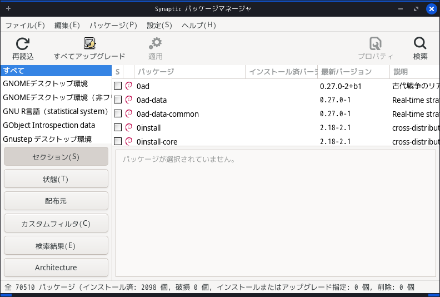Viewport: 440px width, 297px height.
Task: Open the ファイル(F) menu
Action: point(25,25)
